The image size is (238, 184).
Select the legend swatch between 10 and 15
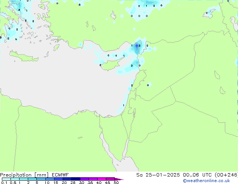50,179
